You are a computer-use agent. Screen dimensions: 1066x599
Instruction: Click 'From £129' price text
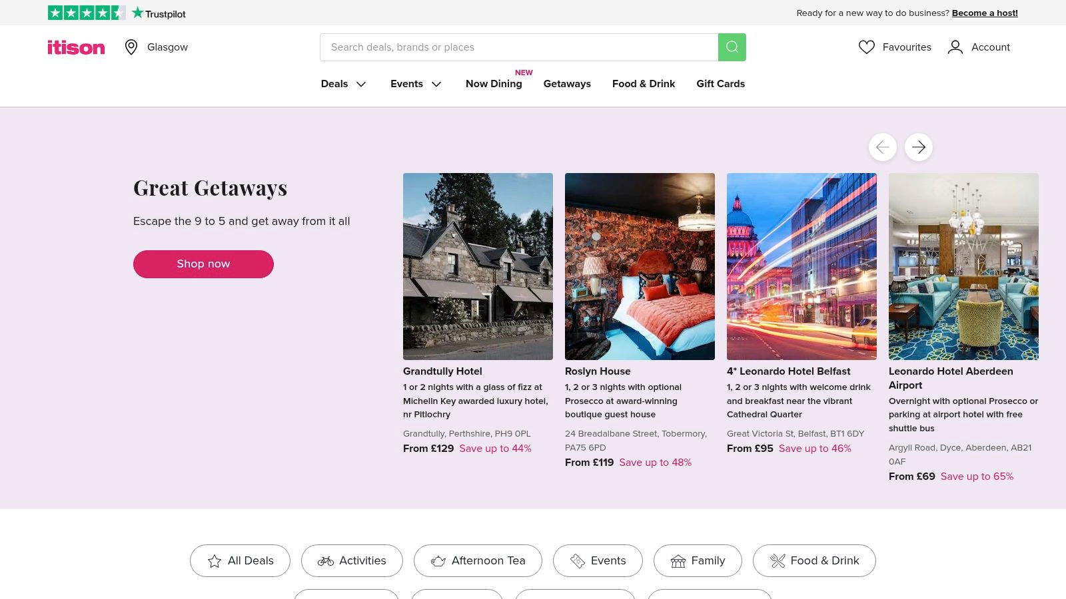[x=428, y=449]
